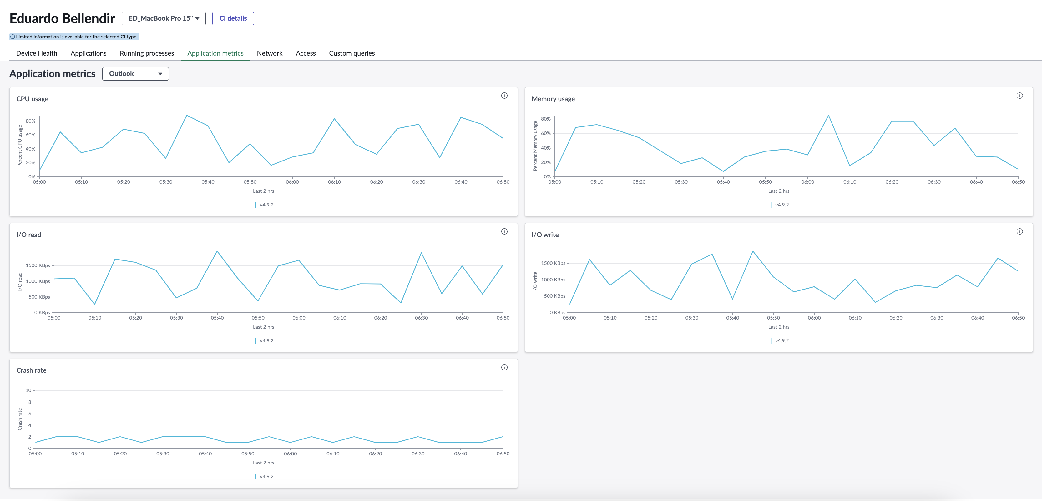Open the I/O read info icon
Image resolution: width=1042 pixels, height=501 pixels.
[504, 231]
